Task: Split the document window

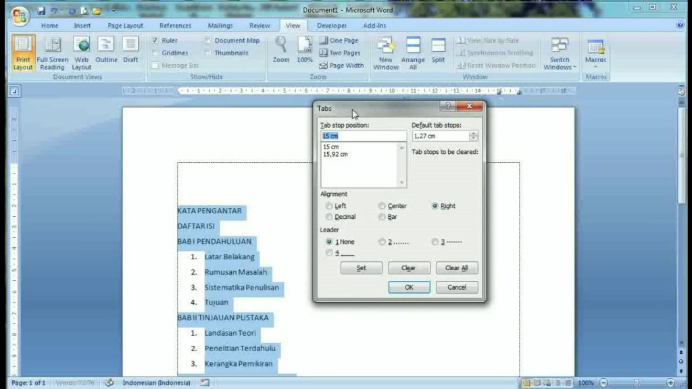Action: pyautogui.click(x=438, y=50)
